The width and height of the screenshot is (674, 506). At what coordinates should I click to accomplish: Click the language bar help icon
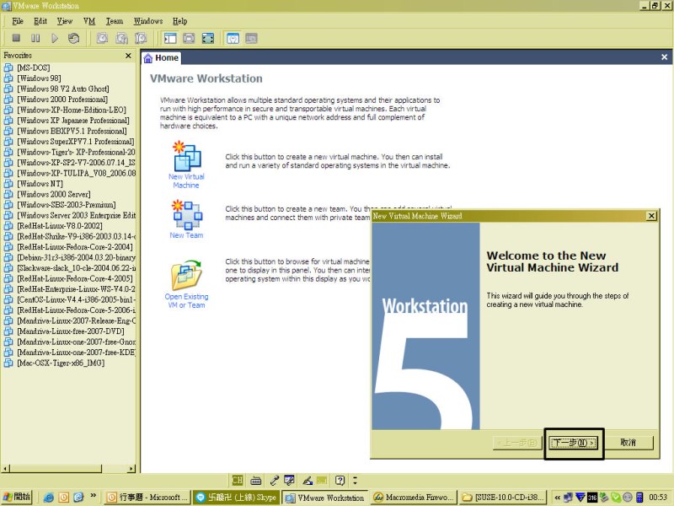340,480
